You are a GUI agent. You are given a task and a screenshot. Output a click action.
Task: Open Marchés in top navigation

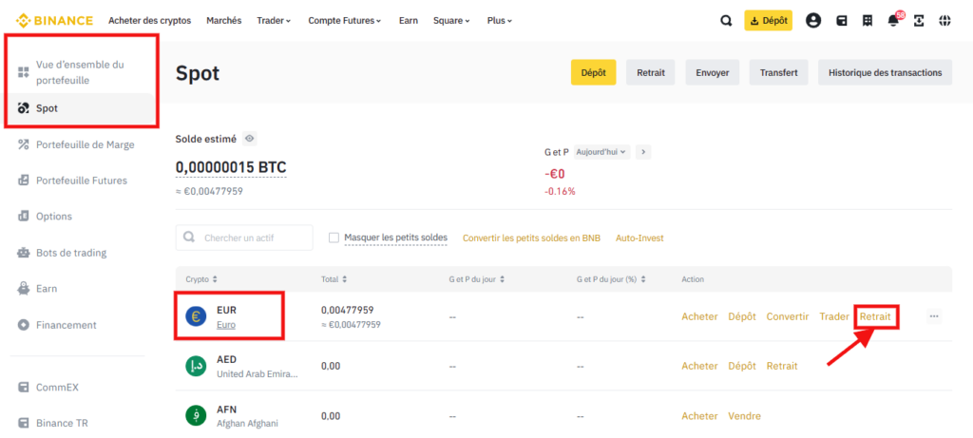tap(224, 21)
